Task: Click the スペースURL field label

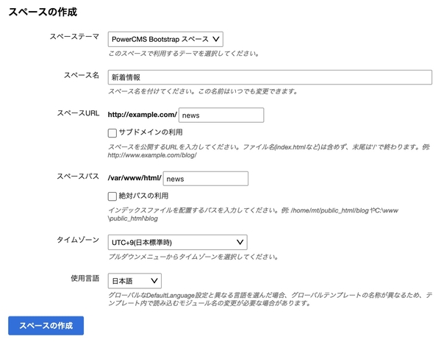Action: pos(78,113)
